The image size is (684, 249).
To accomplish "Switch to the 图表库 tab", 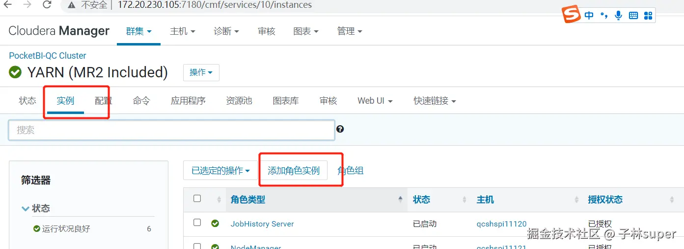I will pos(286,101).
